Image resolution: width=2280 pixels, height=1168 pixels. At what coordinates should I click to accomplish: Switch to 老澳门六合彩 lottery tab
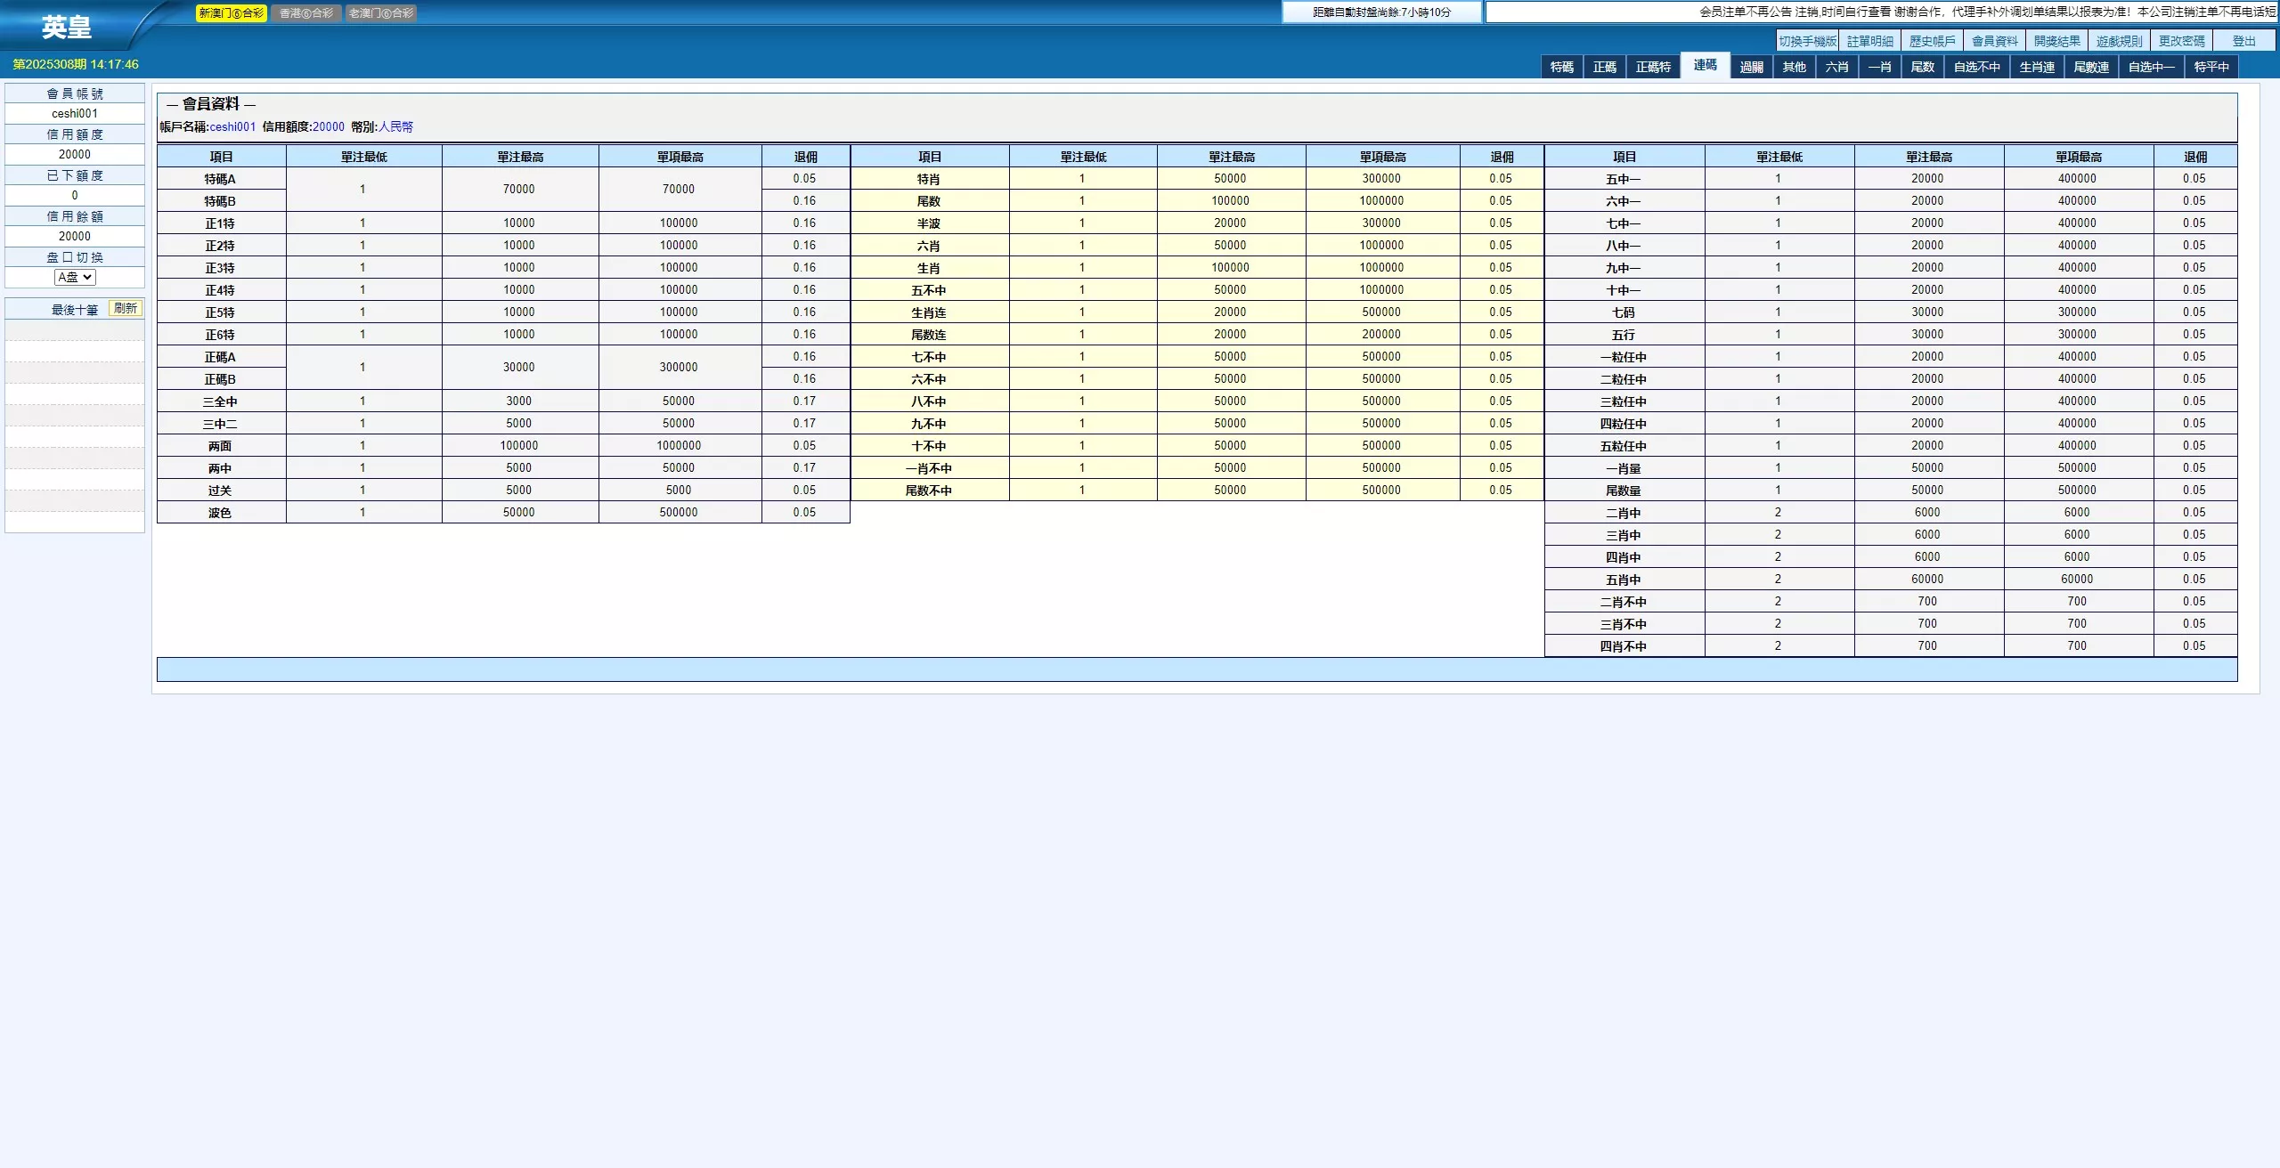tap(381, 13)
